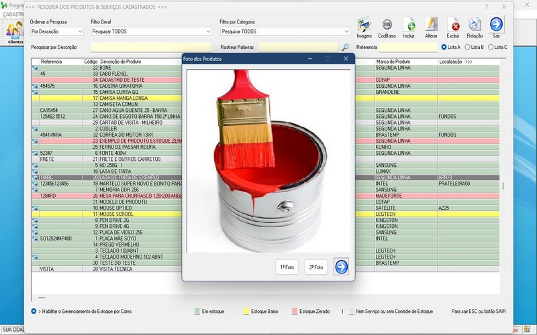The height and width of the screenshot is (335, 537).
Task: Click the Alterar edit icon
Action: pos(431,26)
